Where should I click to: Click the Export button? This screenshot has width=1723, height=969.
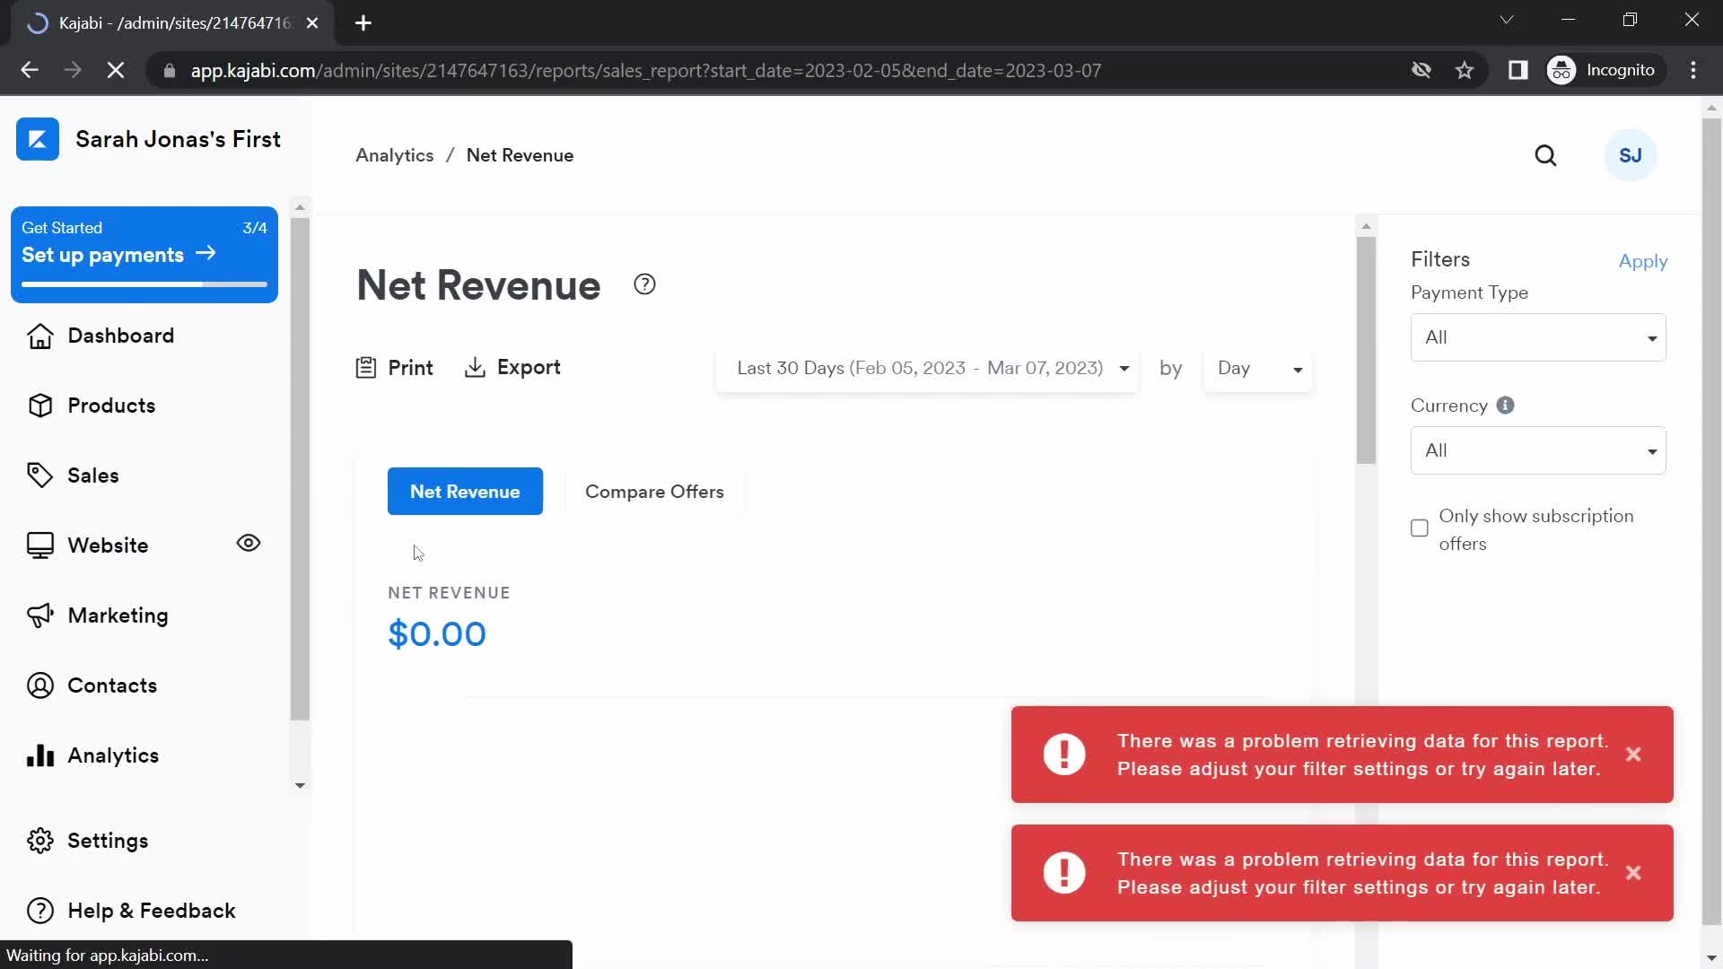(x=512, y=367)
